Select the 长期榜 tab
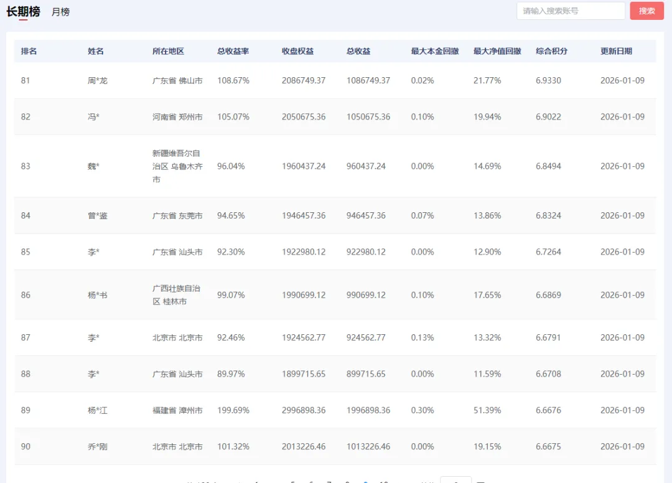 pyautogui.click(x=23, y=12)
